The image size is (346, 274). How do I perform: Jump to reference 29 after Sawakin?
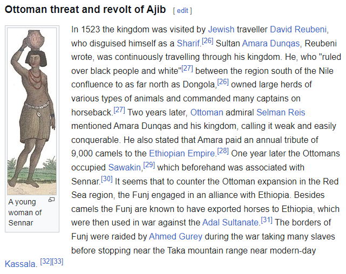click(x=149, y=165)
